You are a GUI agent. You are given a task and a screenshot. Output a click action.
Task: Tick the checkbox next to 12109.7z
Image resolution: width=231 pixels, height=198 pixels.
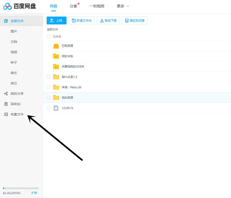[49, 108]
